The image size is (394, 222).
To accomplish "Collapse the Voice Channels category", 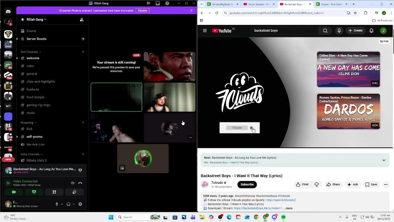I will pos(31,154).
